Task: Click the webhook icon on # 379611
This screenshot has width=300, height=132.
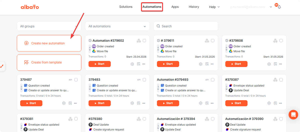Action: pyautogui.click(x=207, y=40)
